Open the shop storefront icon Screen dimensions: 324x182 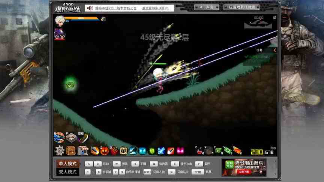[82, 151]
